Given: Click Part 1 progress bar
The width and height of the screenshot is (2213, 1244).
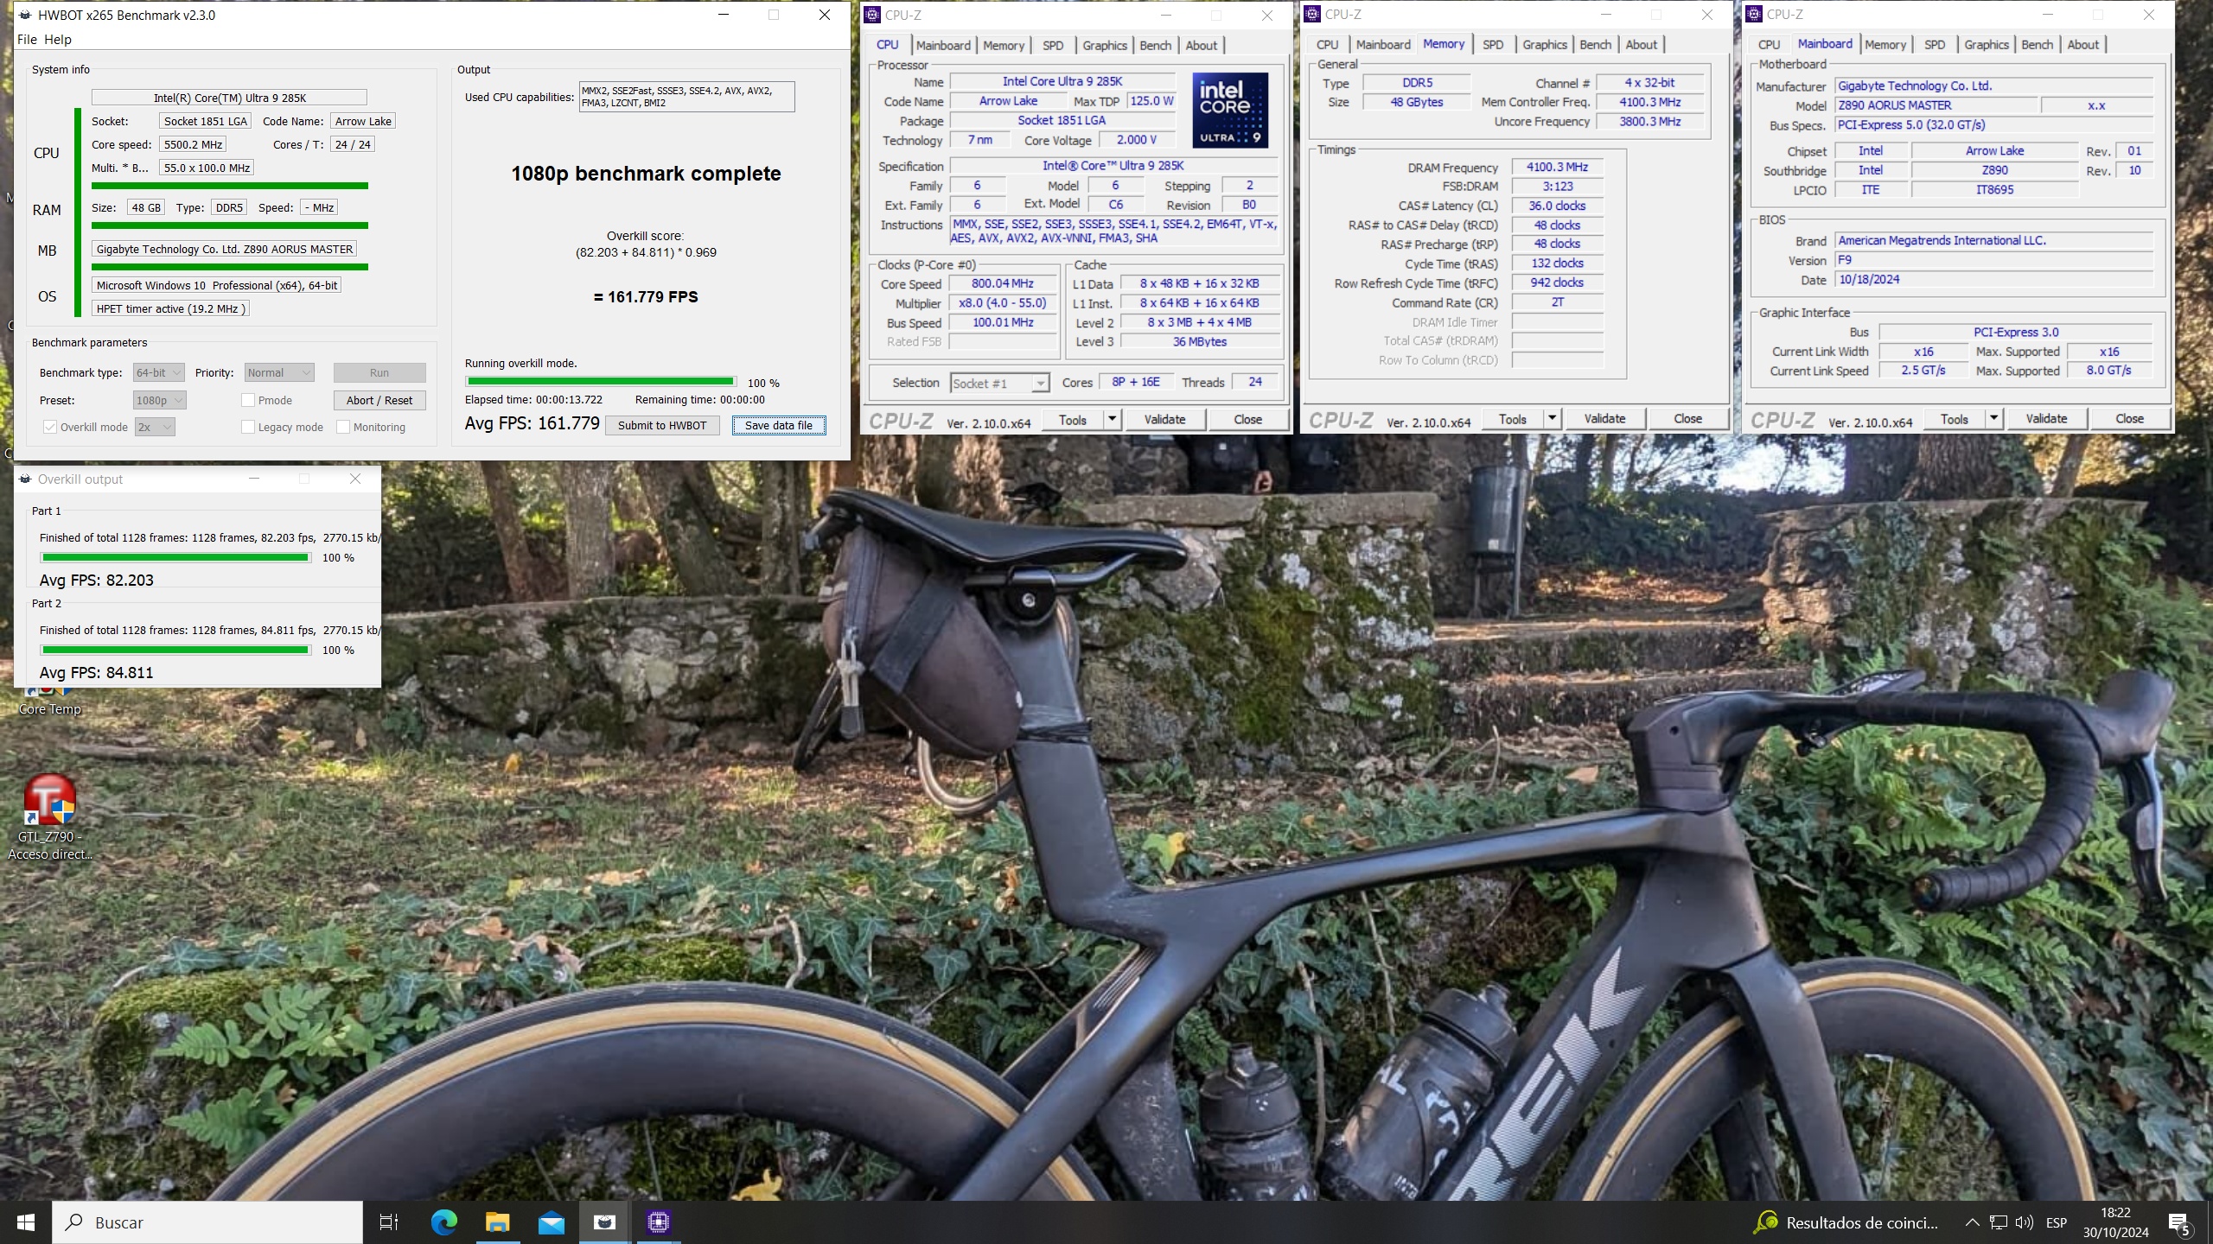Looking at the screenshot, I should (x=175, y=557).
